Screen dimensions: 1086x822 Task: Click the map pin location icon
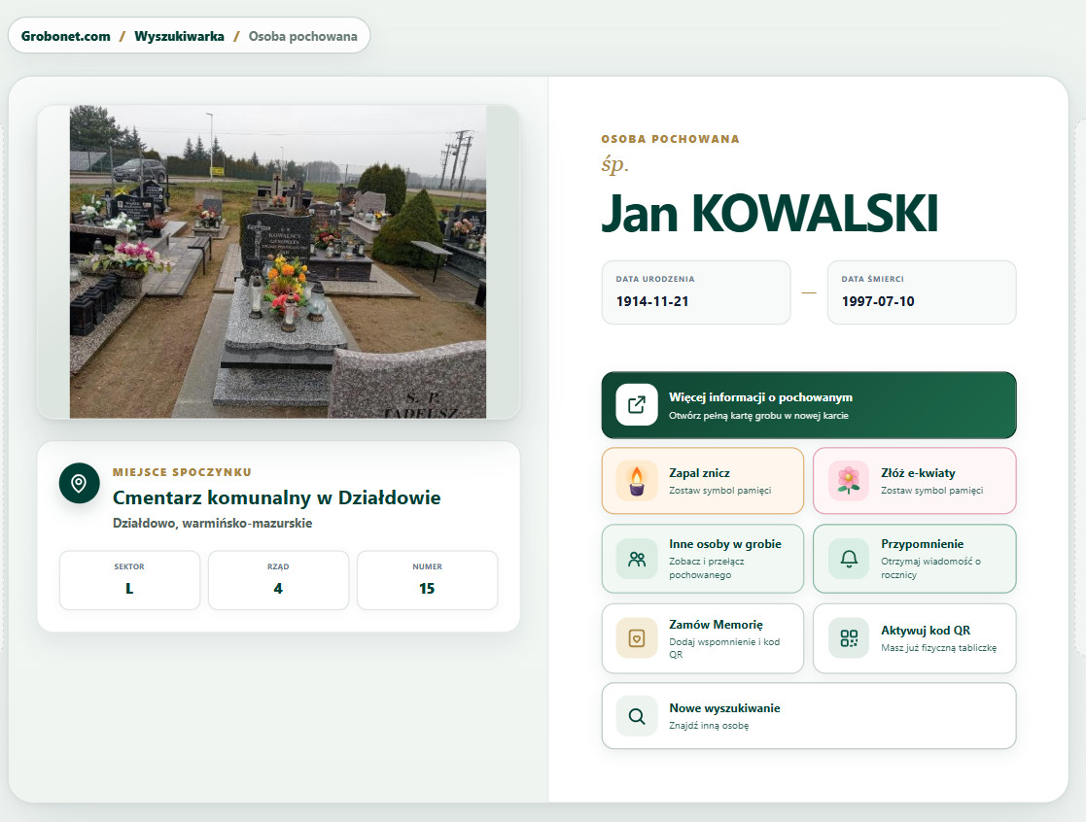point(79,483)
